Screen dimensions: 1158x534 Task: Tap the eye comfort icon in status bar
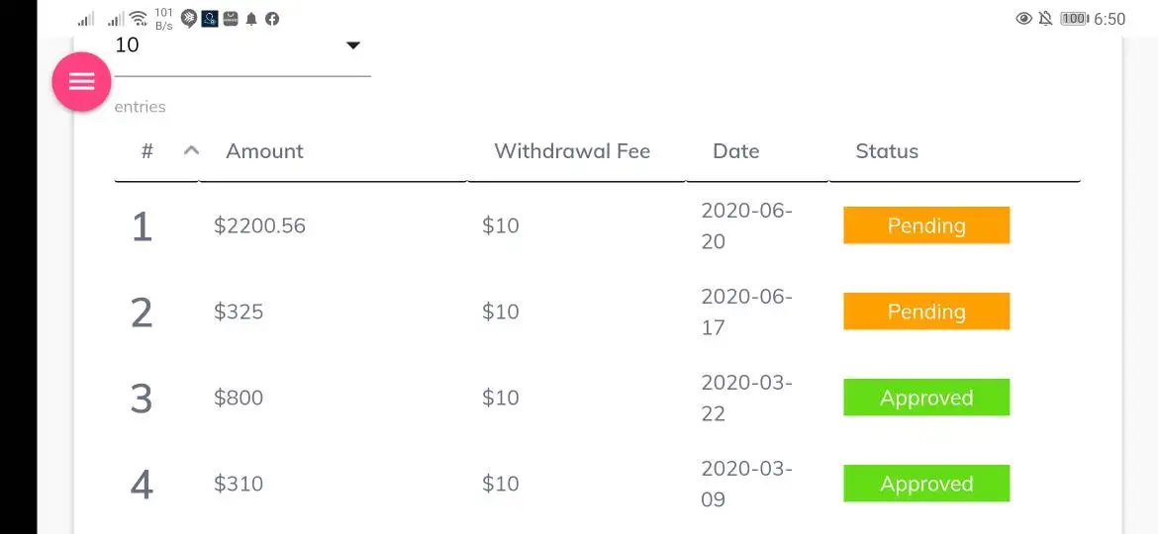tap(1024, 19)
